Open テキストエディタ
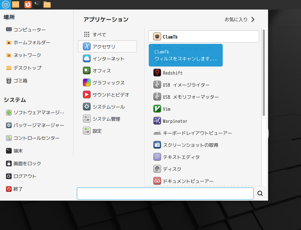The width and height of the screenshot is (301, 230). [x=204, y=157]
